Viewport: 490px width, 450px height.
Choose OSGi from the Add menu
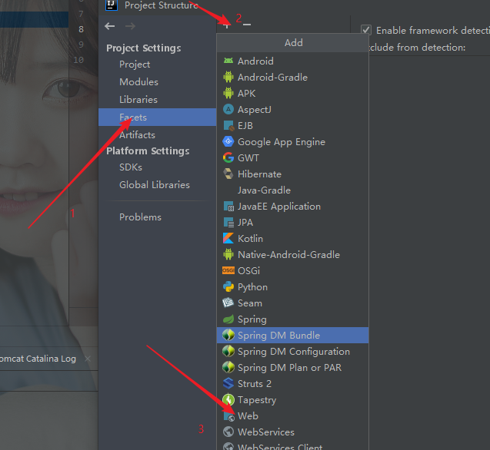(292, 270)
